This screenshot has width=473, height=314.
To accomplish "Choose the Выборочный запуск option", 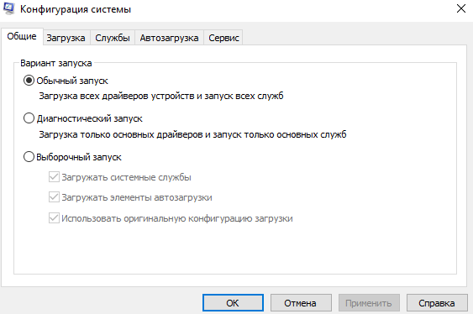I will 29,157.
